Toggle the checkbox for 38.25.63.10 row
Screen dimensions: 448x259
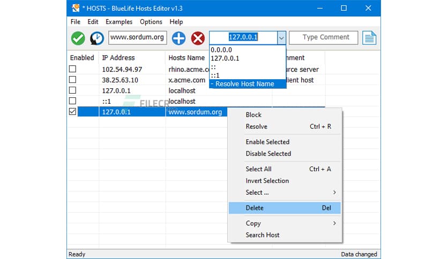click(72, 80)
